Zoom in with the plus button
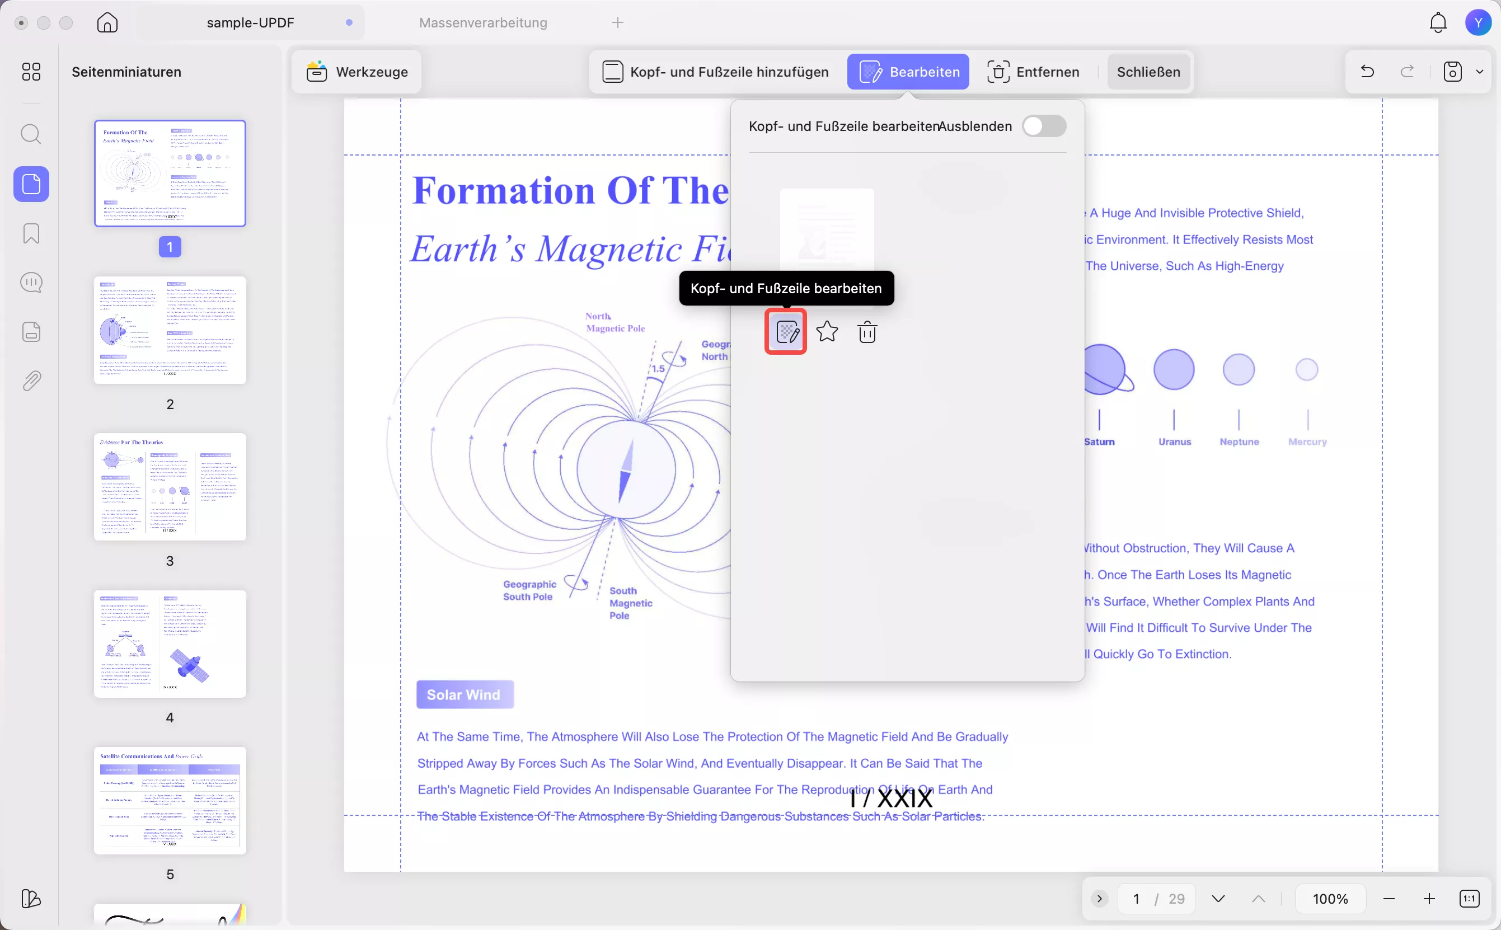 (x=1429, y=899)
